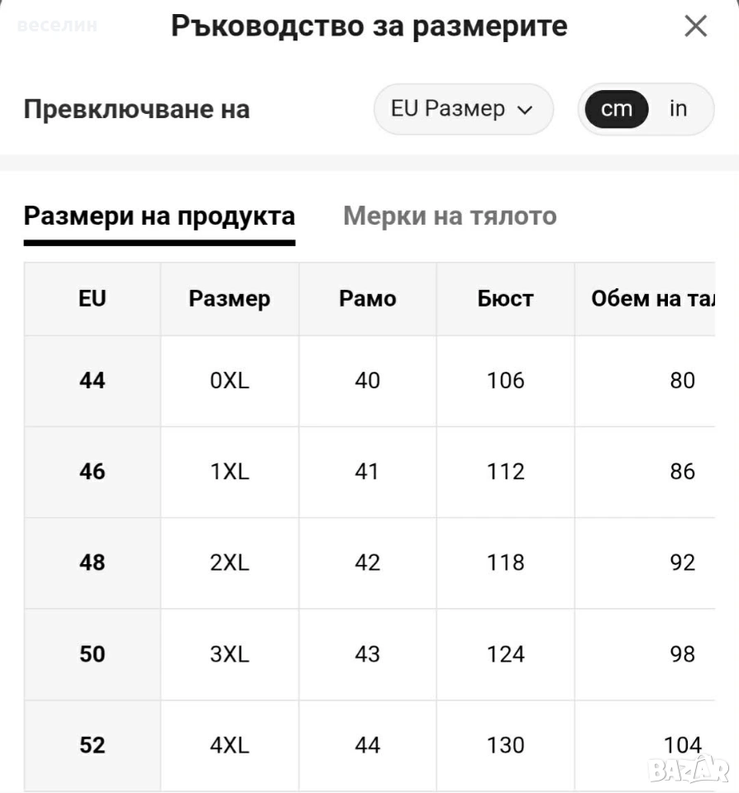Switch measurement units to cm
739x793 pixels.
(x=617, y=109)
